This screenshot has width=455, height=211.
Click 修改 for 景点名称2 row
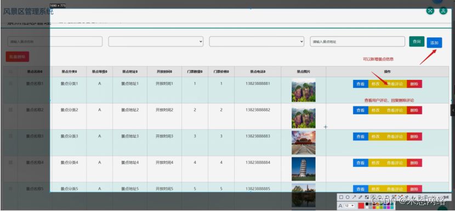[x=376, y=110]
